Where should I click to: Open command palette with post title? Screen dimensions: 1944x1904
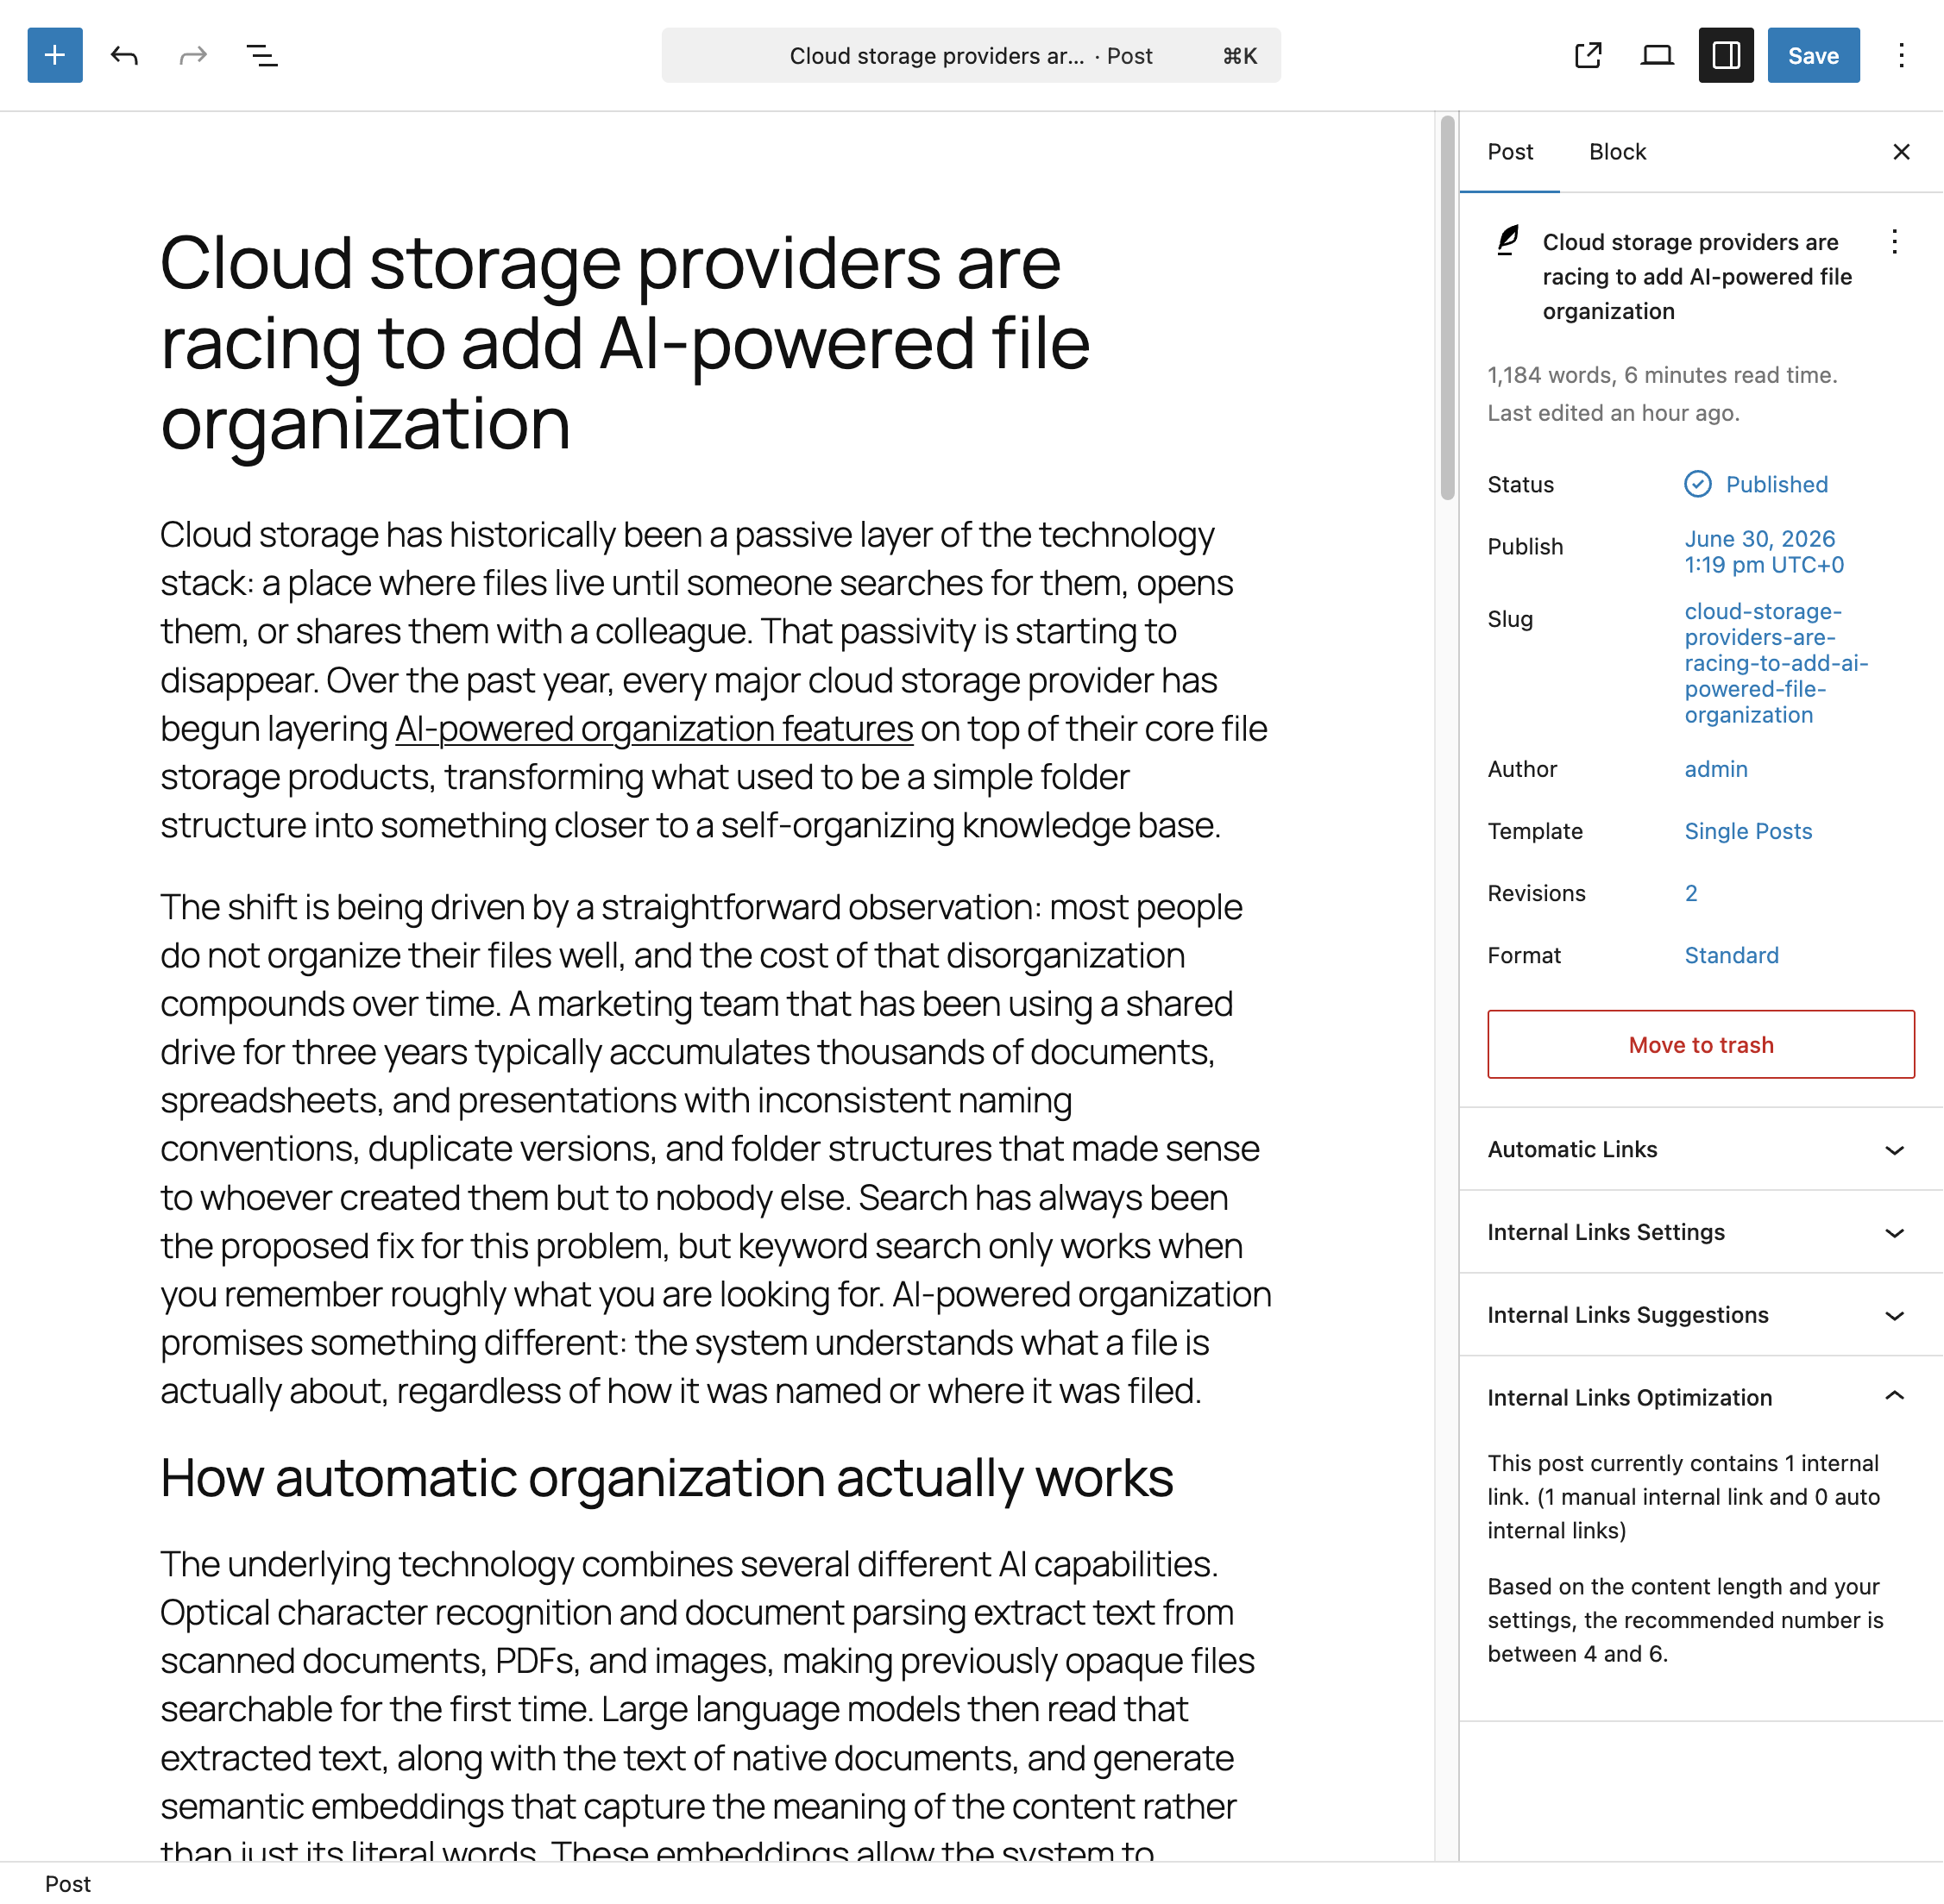(x=972, y=55)
